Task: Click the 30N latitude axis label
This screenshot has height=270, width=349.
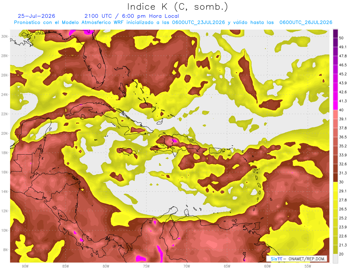Action: 5,36
